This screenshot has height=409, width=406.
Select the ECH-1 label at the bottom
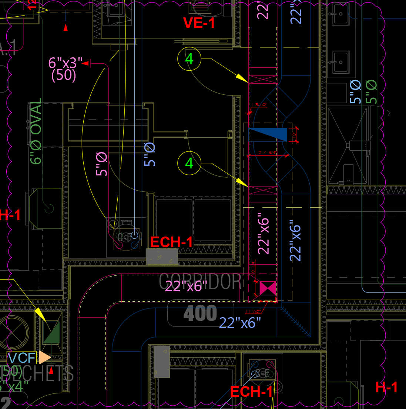[251, 392]
